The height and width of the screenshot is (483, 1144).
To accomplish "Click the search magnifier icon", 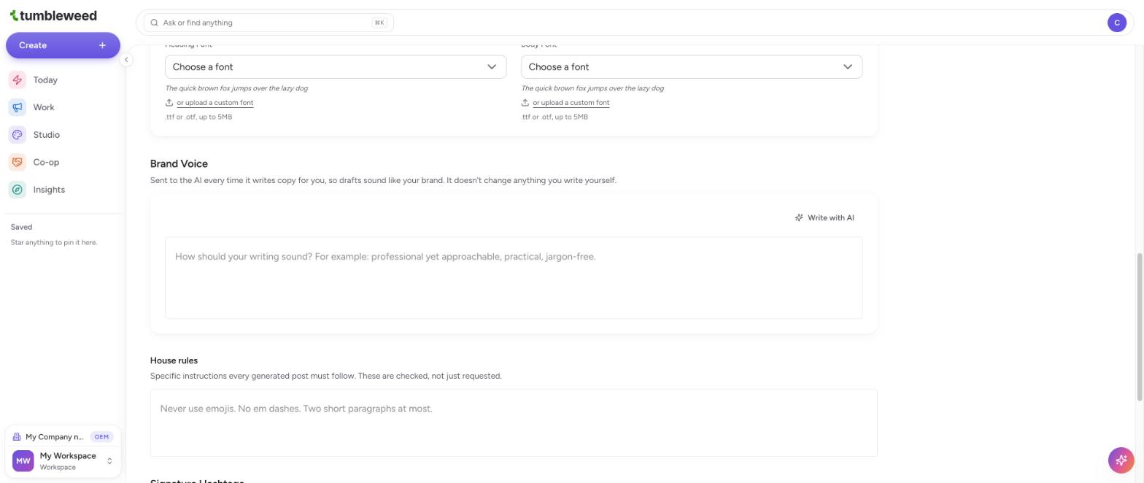I will tap(155, 23).
